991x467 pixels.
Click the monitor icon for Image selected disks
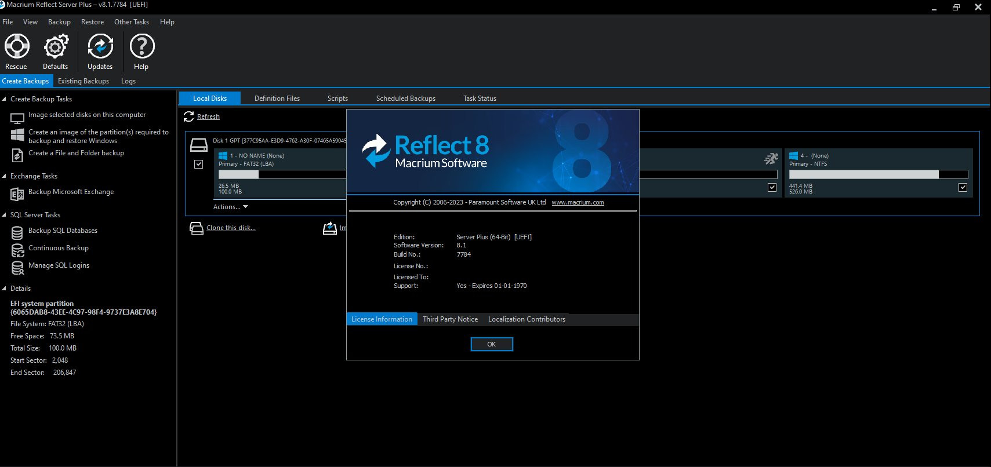tap(17, 118)
